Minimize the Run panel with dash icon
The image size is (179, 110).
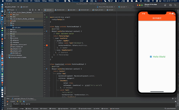pyautogui.click(x=176, y=99)
